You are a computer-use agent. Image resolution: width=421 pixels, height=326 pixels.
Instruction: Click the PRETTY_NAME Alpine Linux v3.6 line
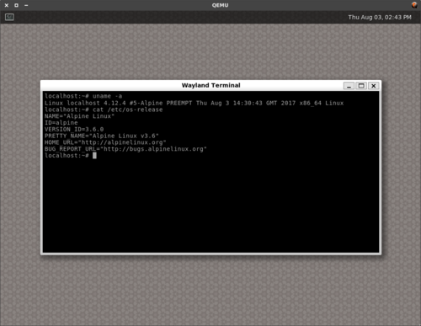coord(102,136)
